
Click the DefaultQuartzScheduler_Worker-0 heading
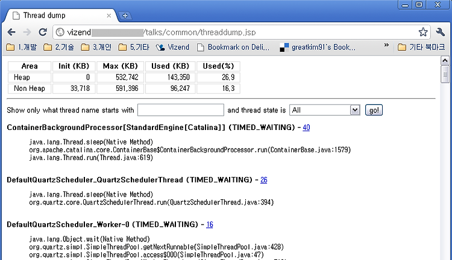click(102, 224)
